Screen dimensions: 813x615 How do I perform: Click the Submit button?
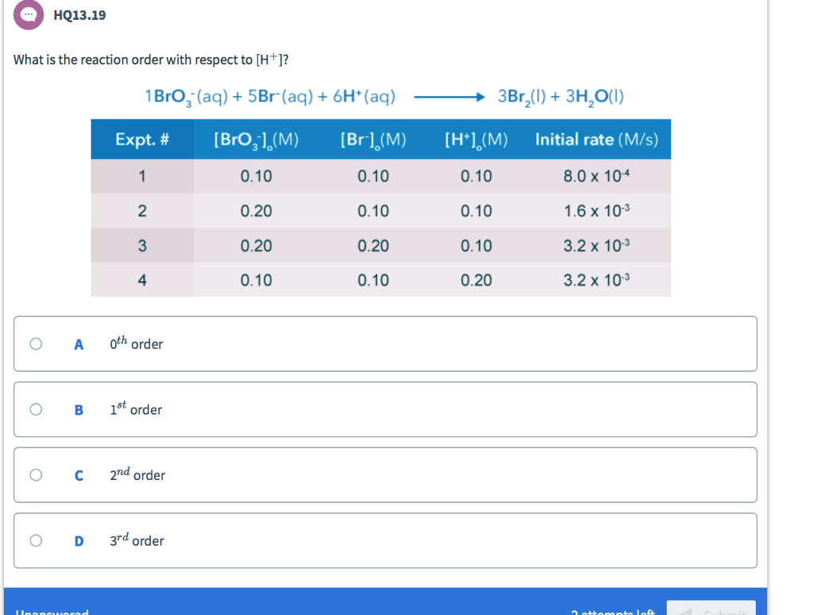tap(713, 612)
